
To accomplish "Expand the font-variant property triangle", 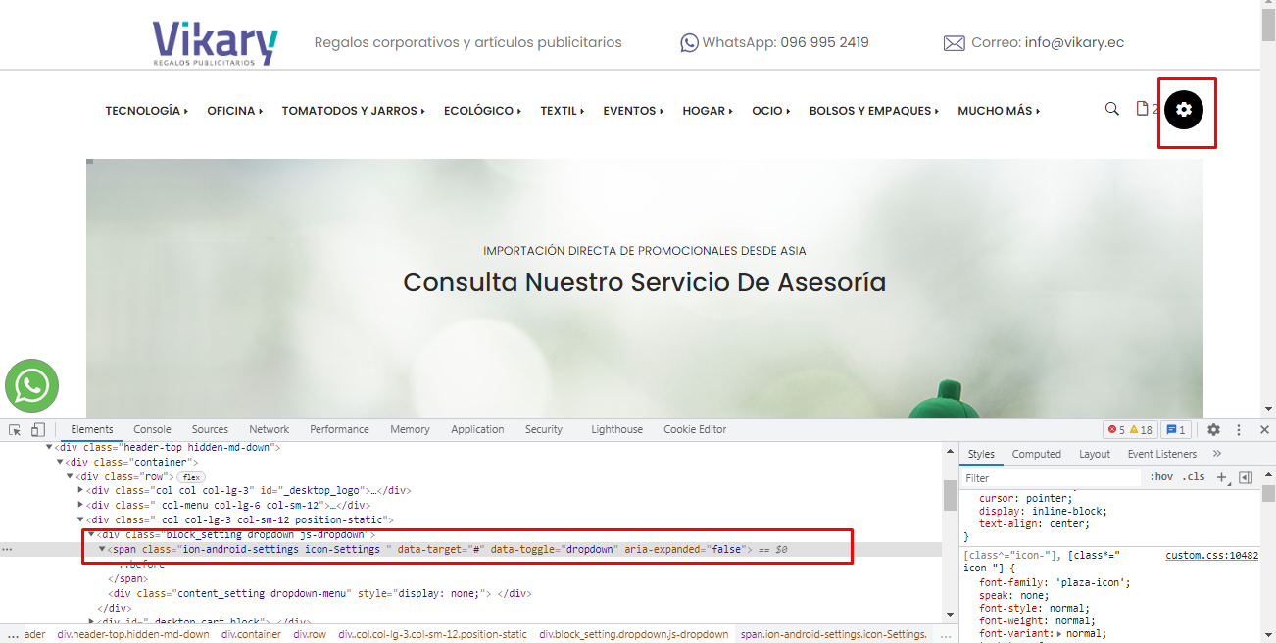I will pyautogui.click(x=1057, y=634).
